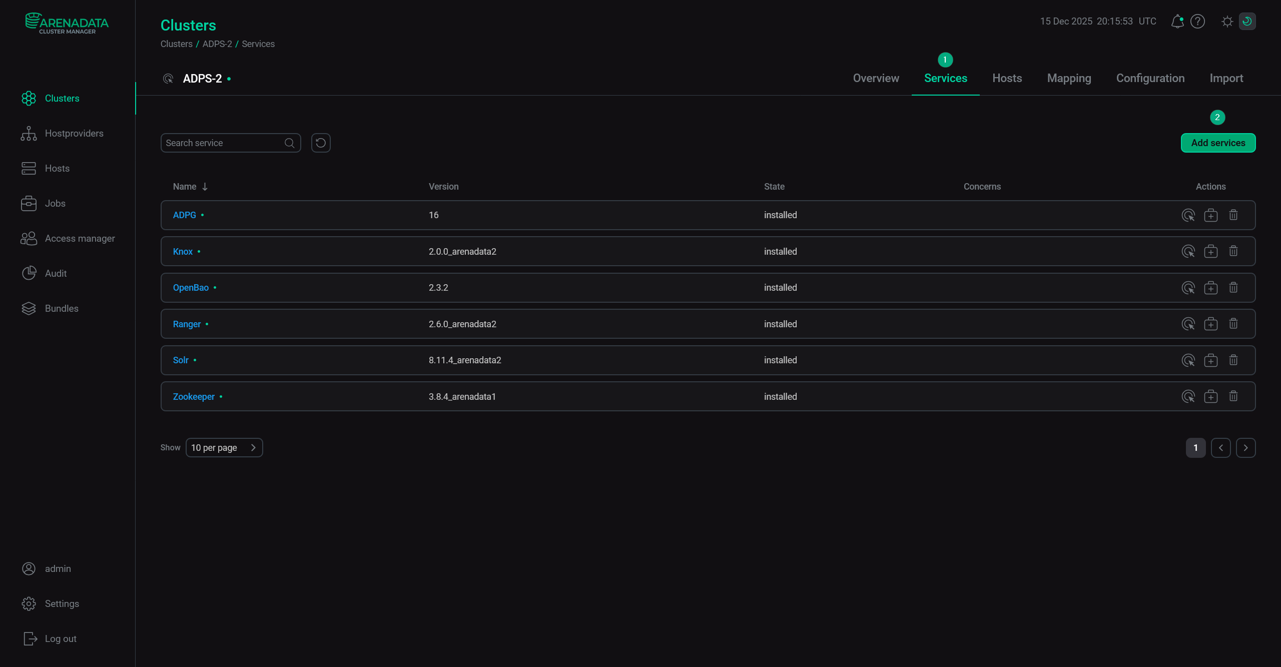This screenshot has width=1281, height=667.
Task: Go to previous page chevron
Action: [1220, 447]
